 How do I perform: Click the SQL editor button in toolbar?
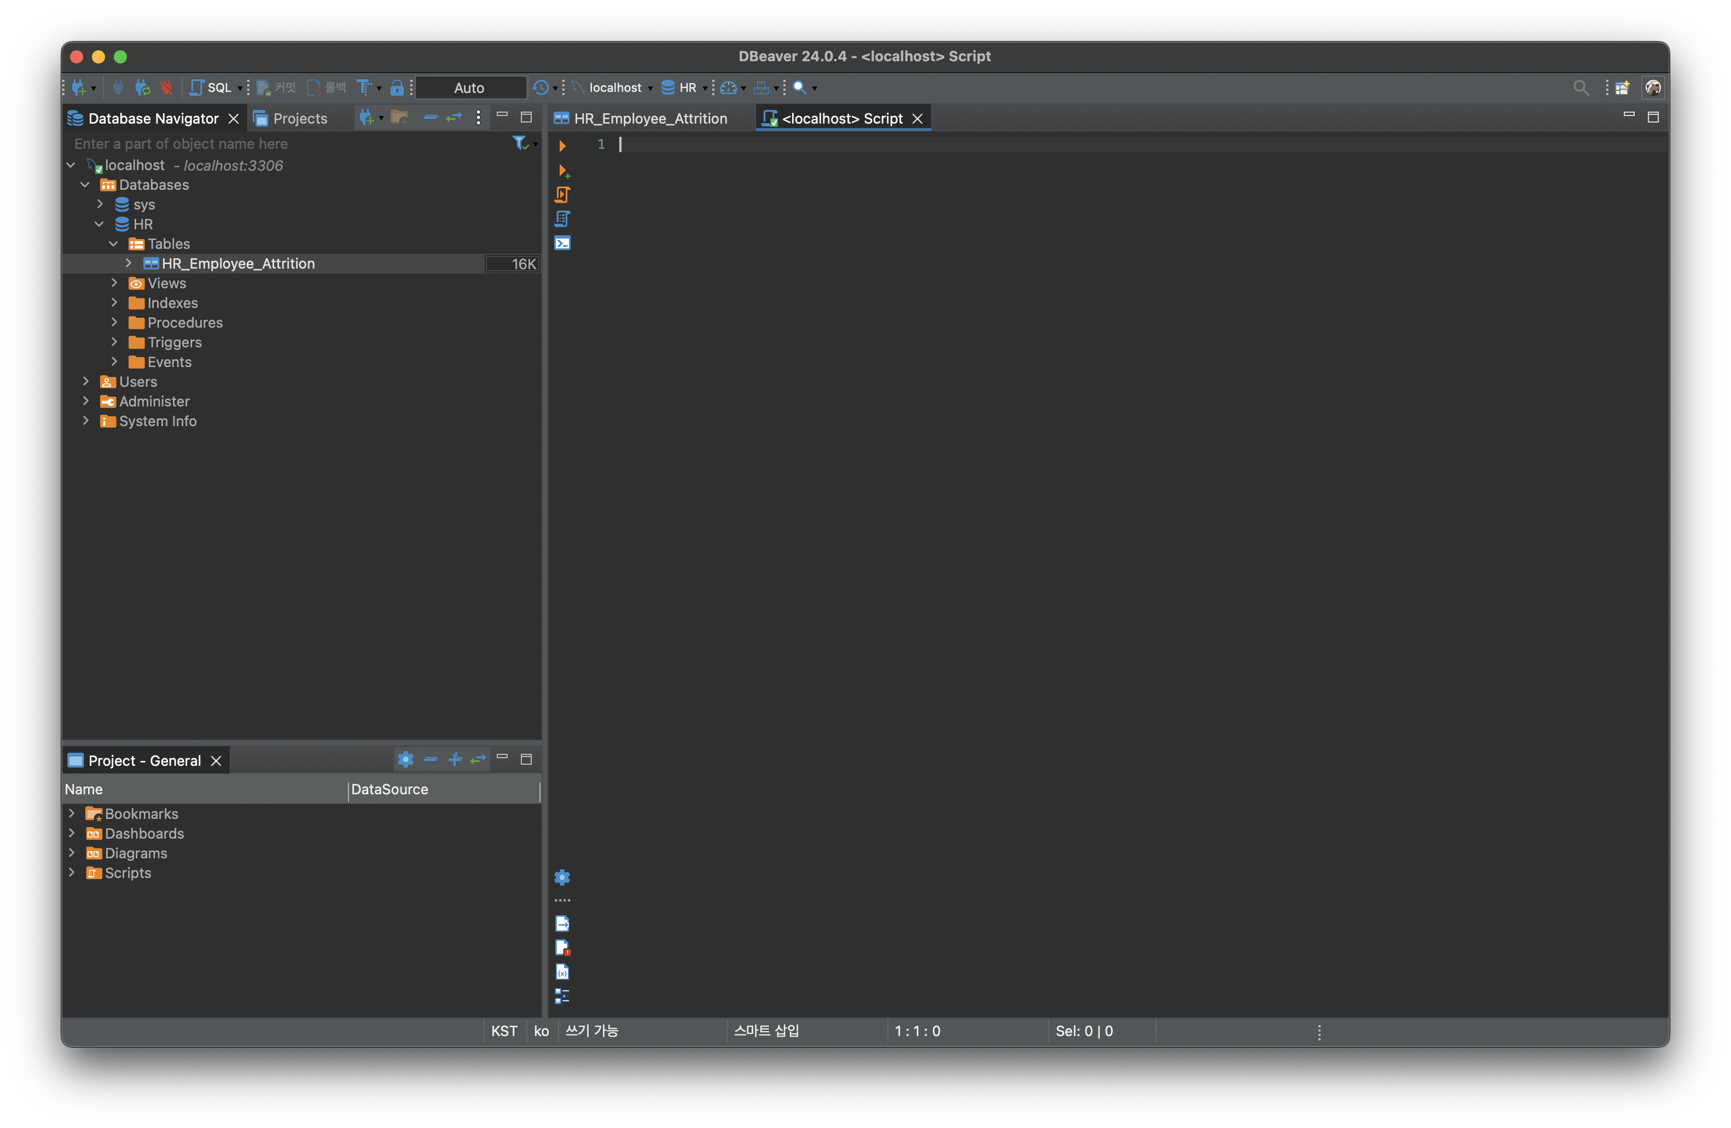pyautogui.click(x=212, y=88)
